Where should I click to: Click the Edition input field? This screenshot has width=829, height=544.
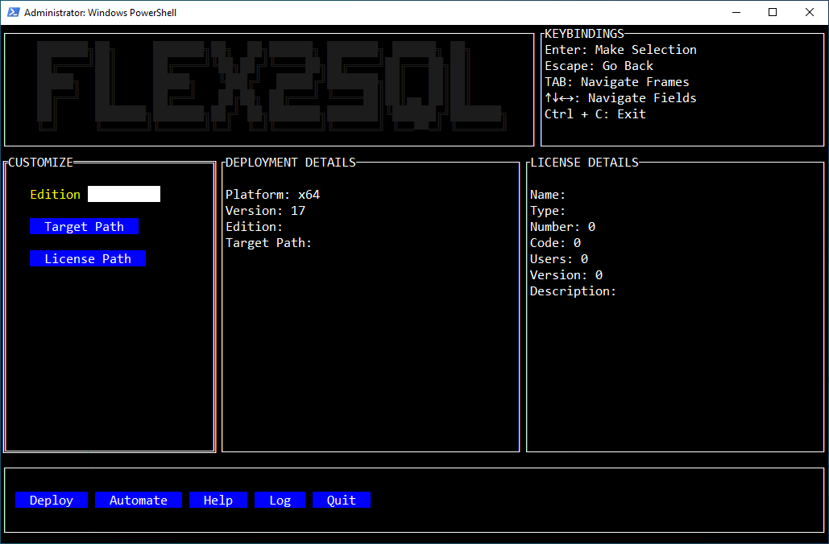point(124,194)
